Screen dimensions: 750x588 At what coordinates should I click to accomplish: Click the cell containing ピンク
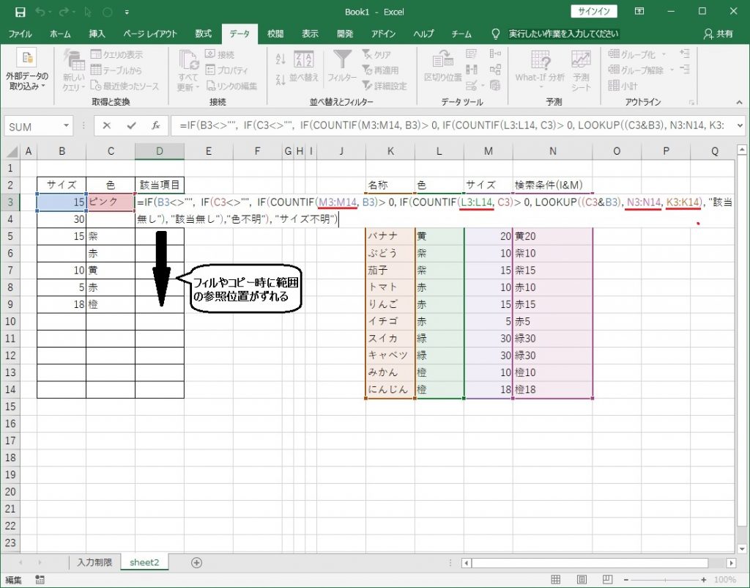click(111, 202)
